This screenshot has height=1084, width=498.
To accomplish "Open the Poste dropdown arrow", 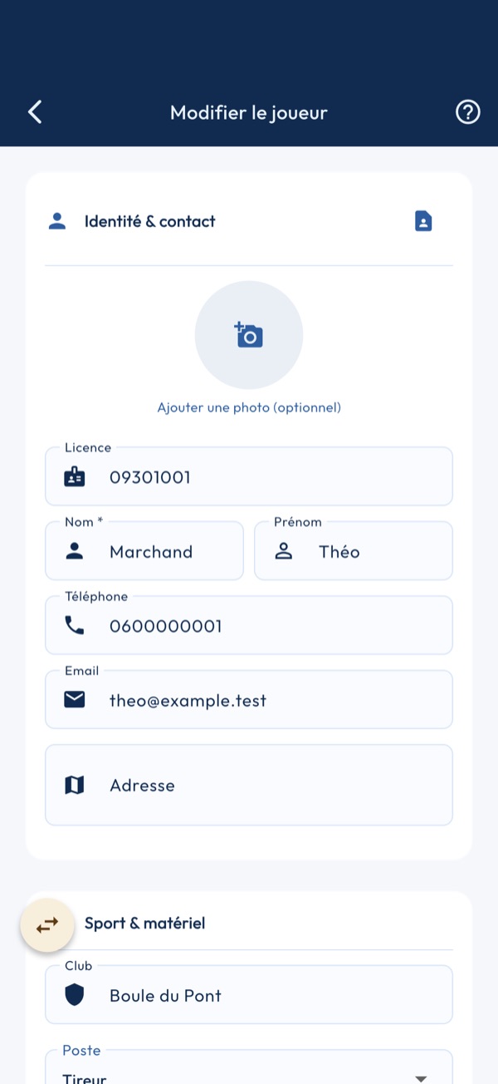I will [x=421, y=1078].
